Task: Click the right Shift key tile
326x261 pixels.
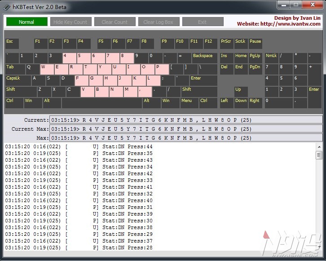Action: click(199, 92)
